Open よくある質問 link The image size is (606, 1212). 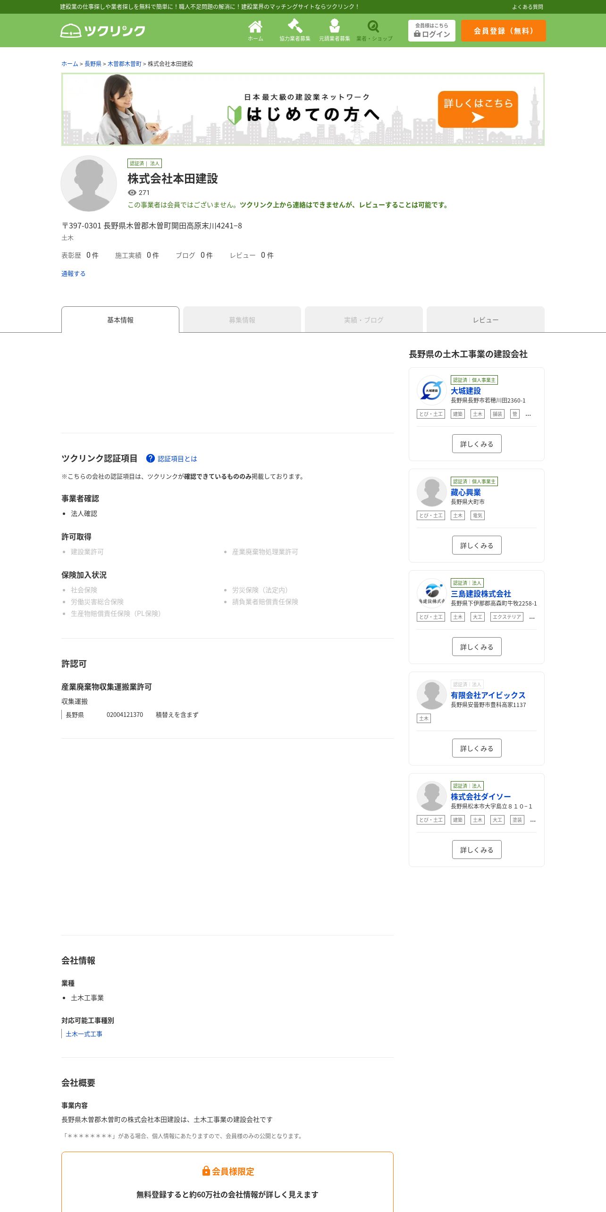[528, 7]
